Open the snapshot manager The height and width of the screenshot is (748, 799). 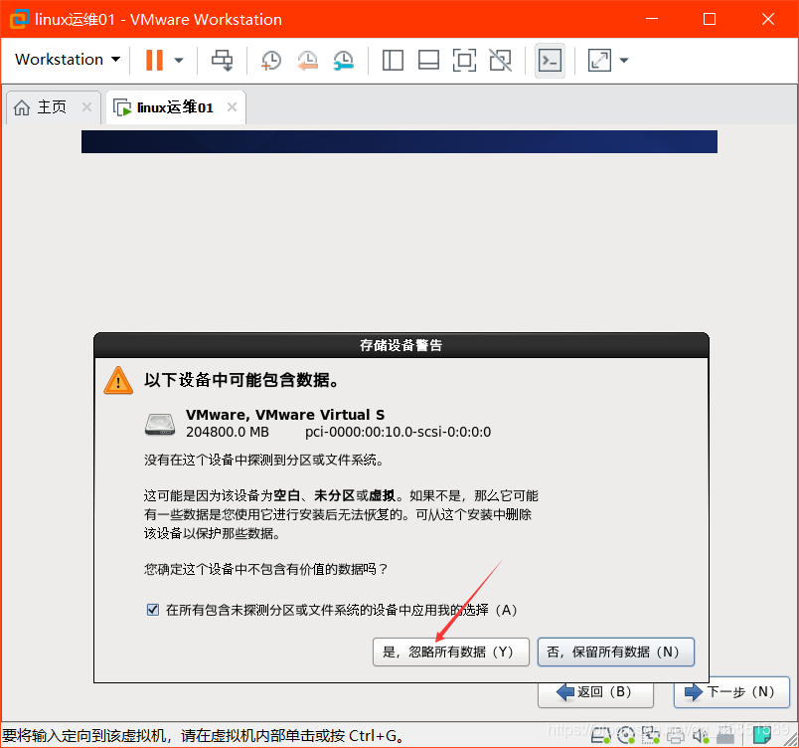[x=344, y=60]
